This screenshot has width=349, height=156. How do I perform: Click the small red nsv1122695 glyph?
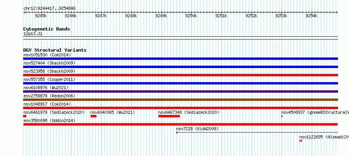301,141
